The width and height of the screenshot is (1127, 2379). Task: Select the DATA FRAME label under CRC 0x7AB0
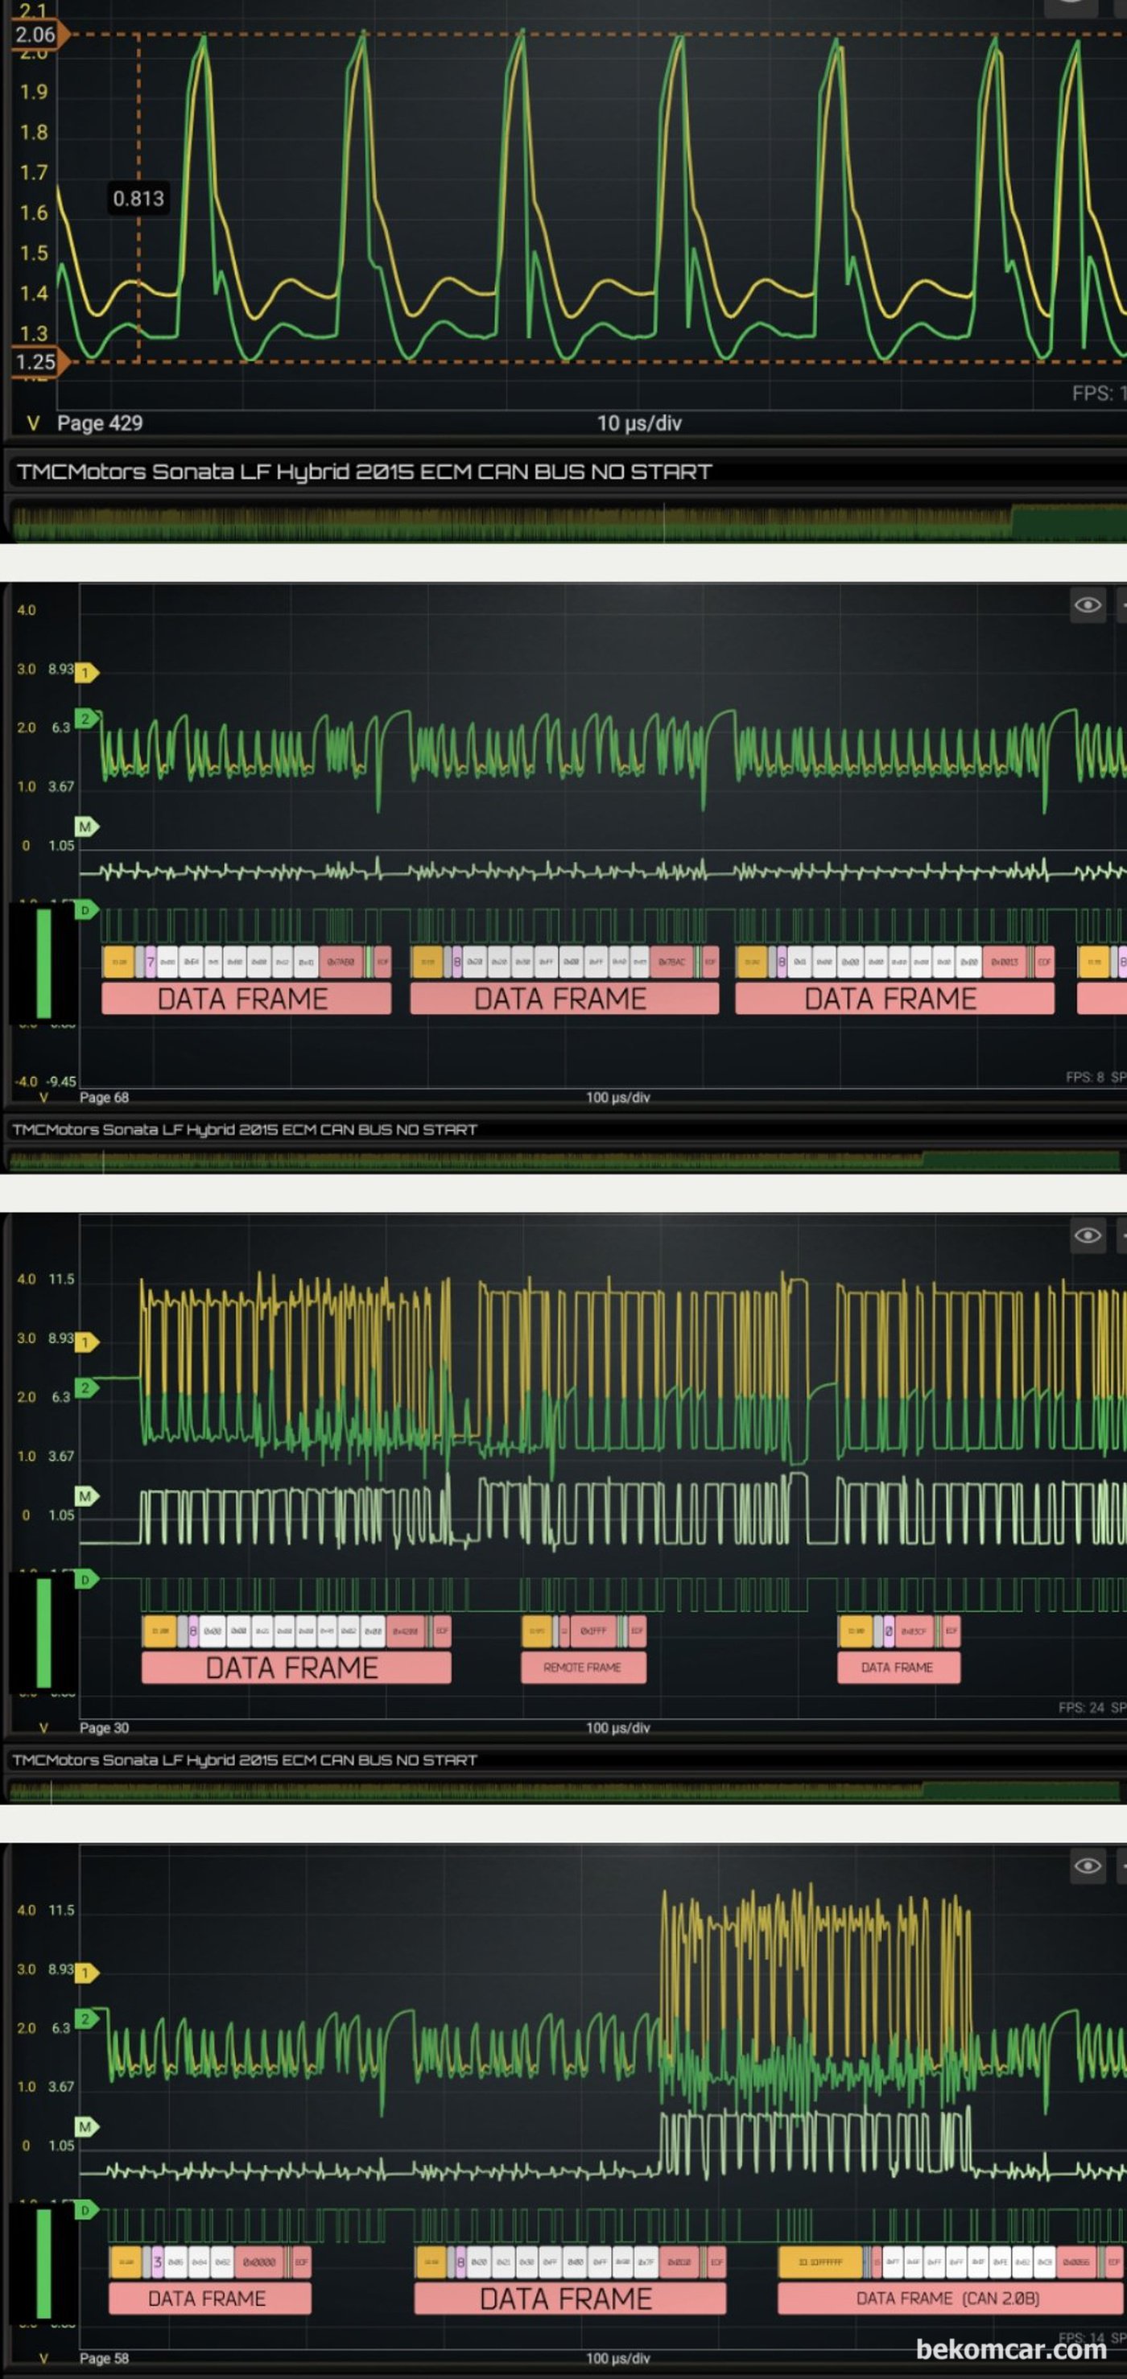[246, 1000]
